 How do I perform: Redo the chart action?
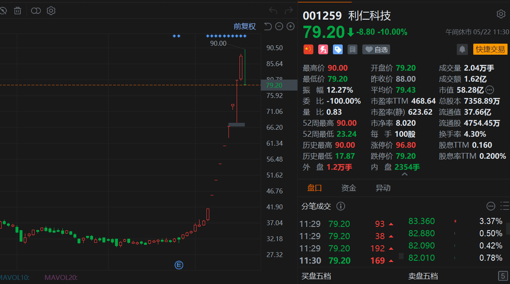point(289,11)
